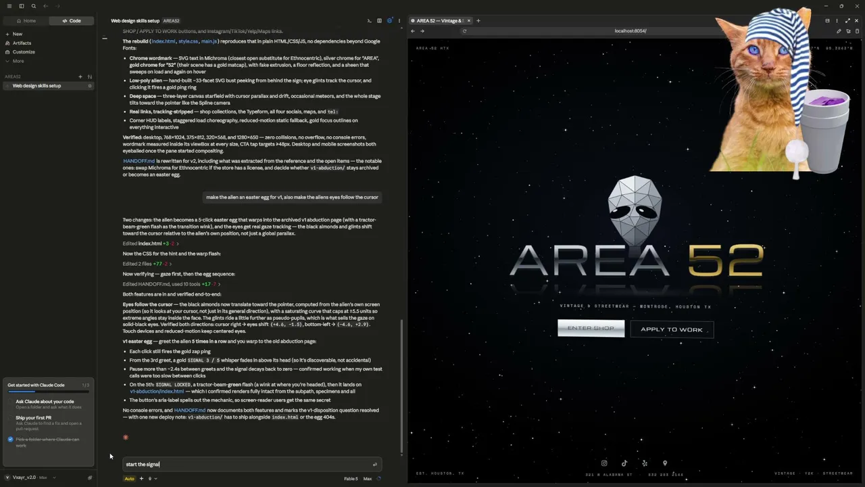
Task: Open the Maps pin icon in page footer
Action: pos(665,463)
